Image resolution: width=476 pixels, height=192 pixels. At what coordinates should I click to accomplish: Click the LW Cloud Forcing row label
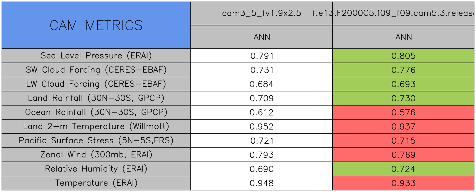(96, 84)
